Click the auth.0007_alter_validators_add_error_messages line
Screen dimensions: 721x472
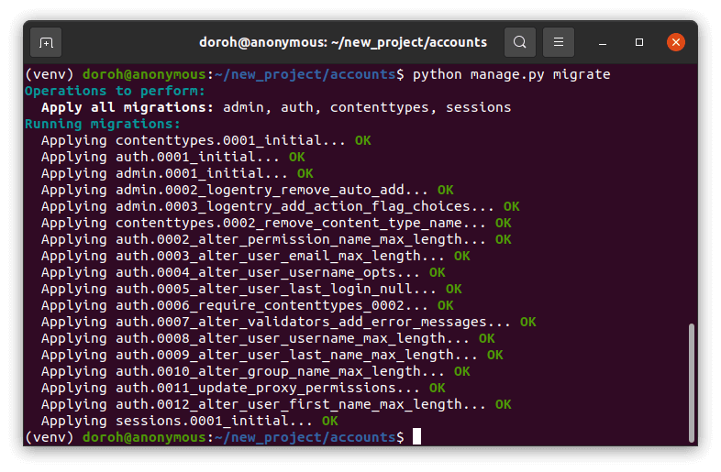[275, 322]
